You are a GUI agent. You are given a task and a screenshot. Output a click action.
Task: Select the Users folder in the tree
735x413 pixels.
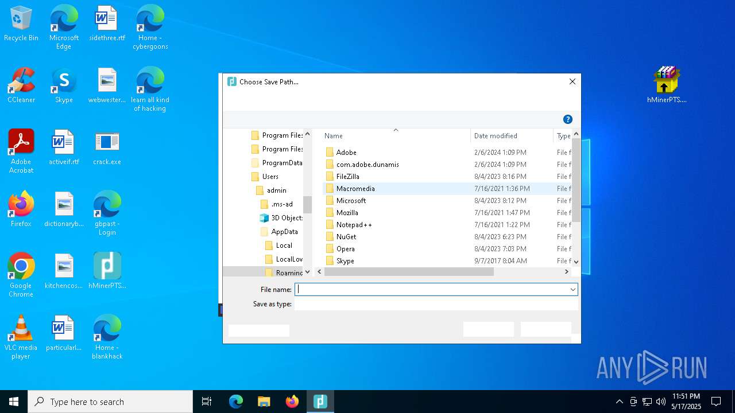[265, 177]
